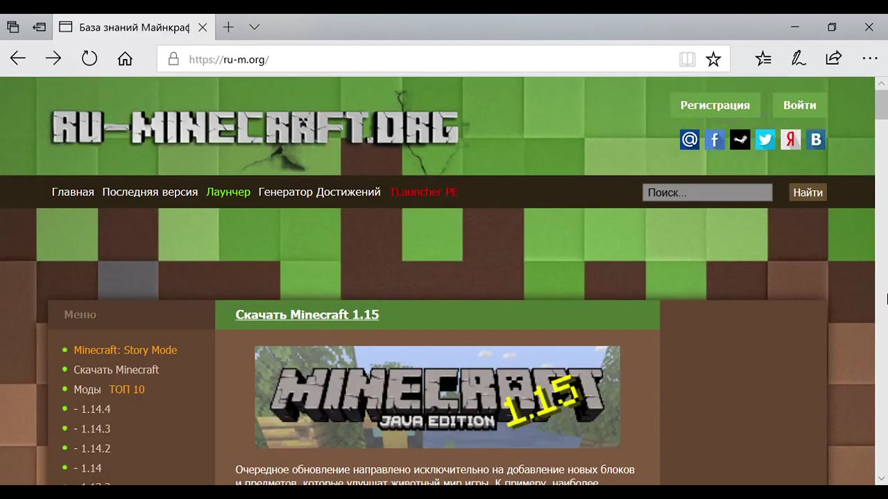Open the favorites hub list
888x499 pixels.
[x=763, y=59]
